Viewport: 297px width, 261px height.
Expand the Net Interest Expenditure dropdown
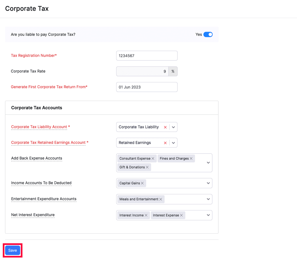tap(208, 215)
